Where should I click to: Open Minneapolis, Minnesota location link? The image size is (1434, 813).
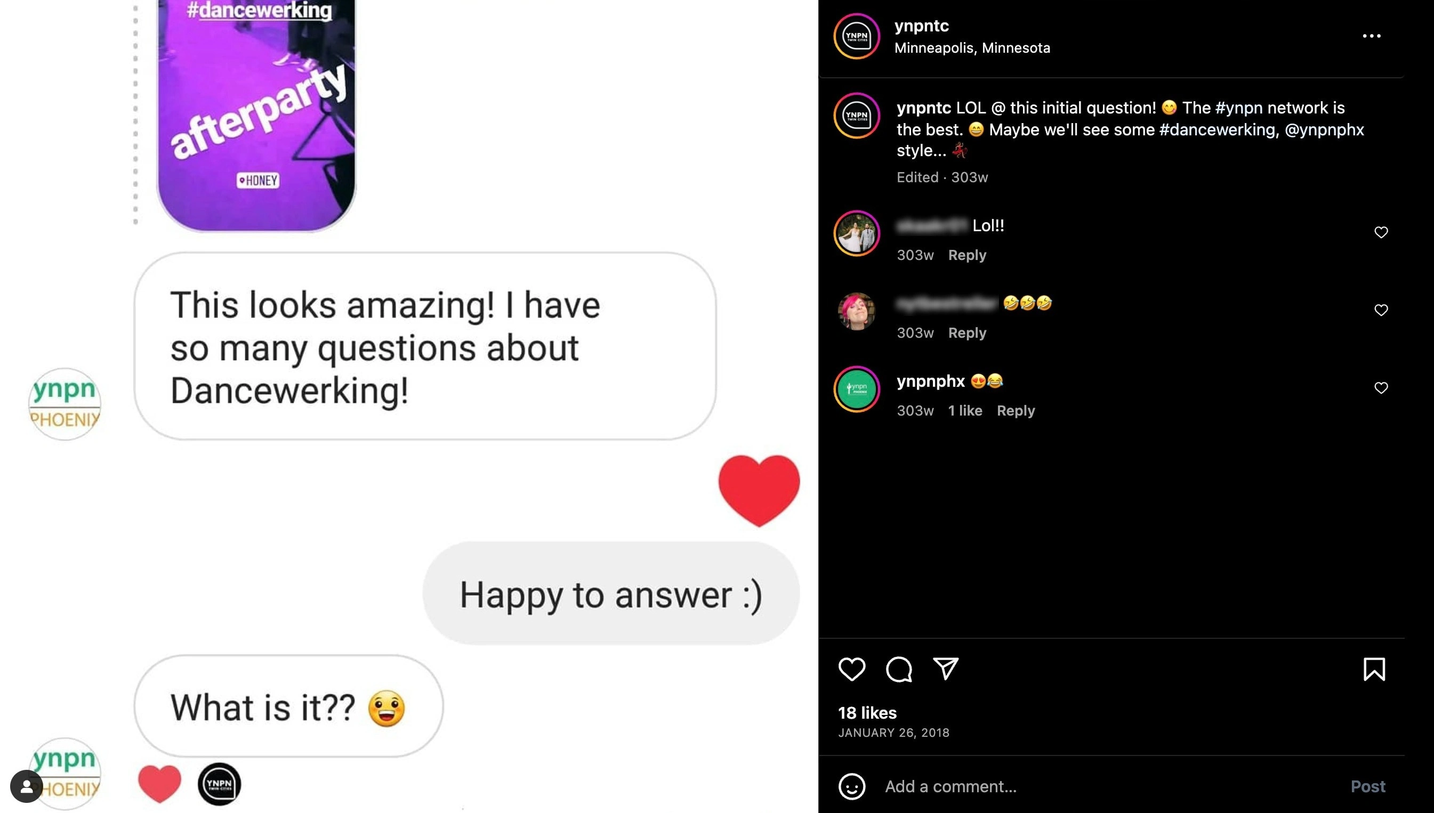coord(972,48)
